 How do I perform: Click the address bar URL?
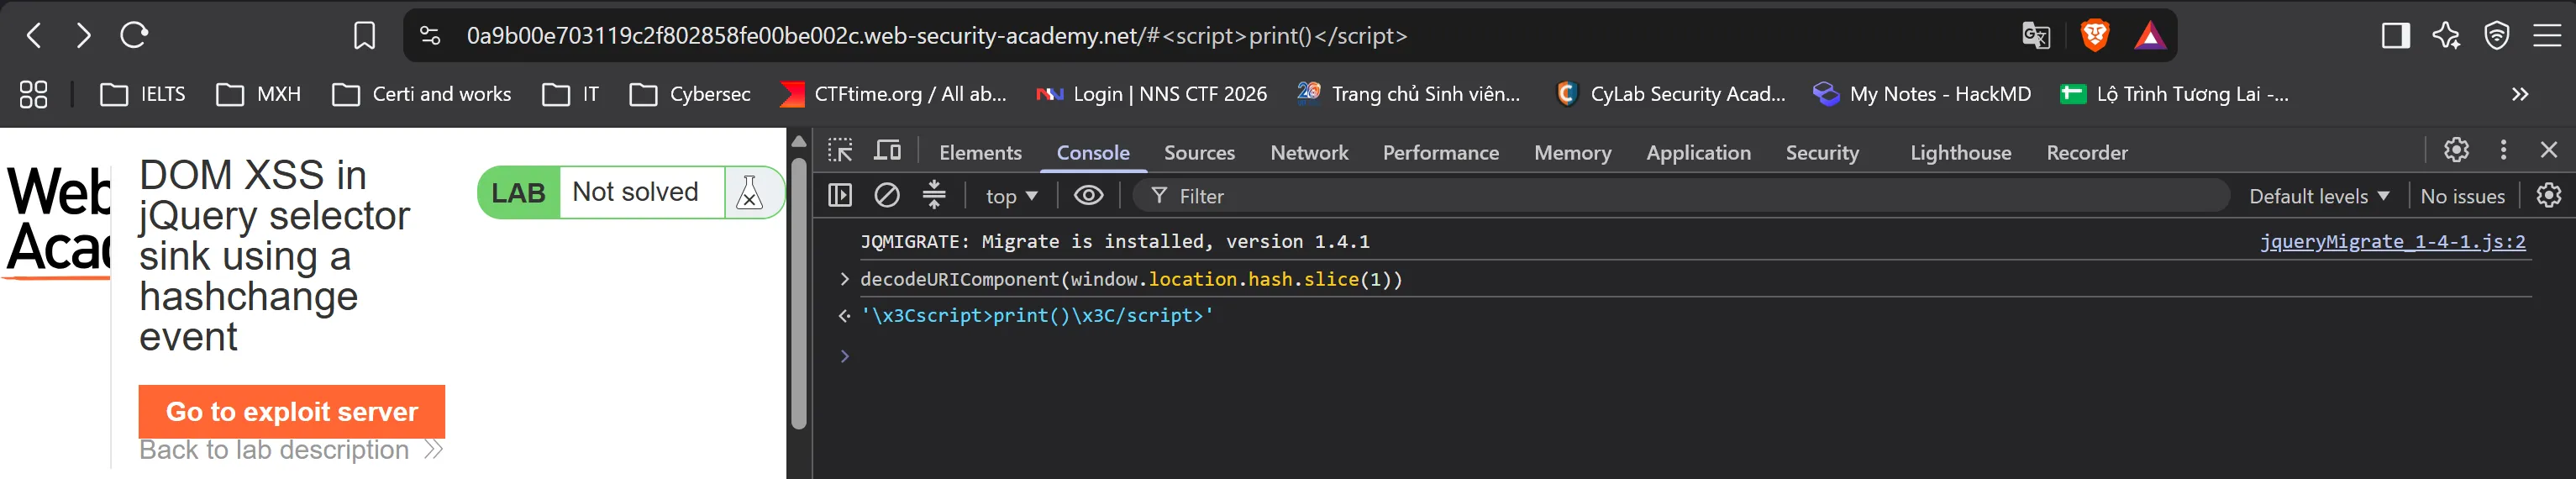click(937, 36)
